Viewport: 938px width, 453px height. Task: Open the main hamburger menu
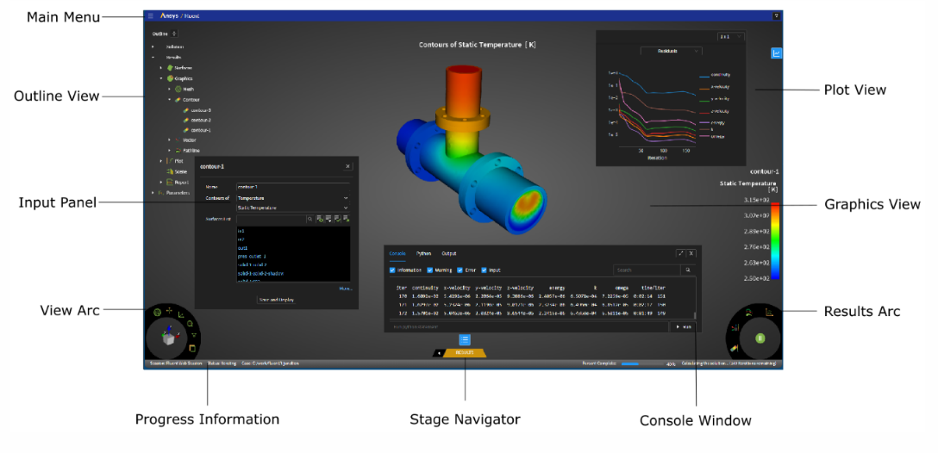[150, 16]
